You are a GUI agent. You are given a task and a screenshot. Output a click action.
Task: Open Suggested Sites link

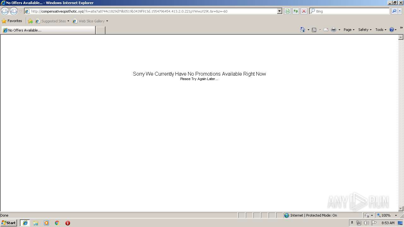tap(50, 21)
